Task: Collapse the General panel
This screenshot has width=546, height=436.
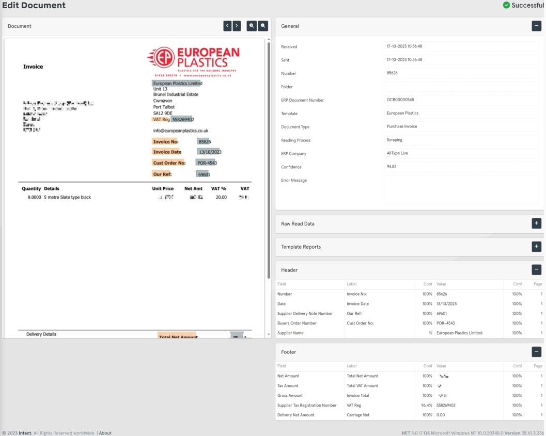Action: point(536,25)
